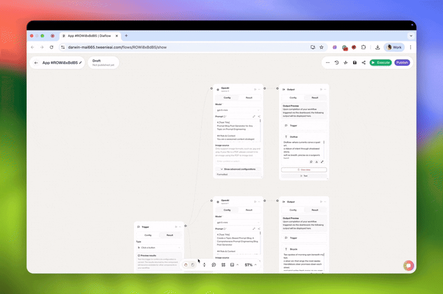Expand the prompt editor in top OpenAI node

254,117
